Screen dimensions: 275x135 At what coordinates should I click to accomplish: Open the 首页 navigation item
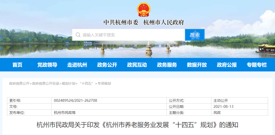[x=17, y=65]
